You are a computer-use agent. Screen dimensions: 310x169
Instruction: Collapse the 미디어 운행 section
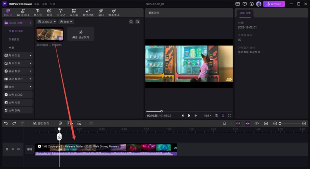coord(31,23)
